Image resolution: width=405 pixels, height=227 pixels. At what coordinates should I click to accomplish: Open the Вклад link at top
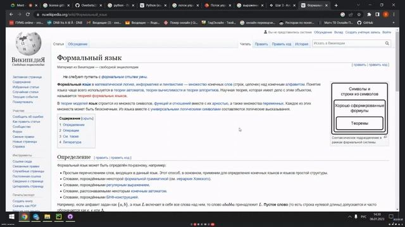[339, 32]
